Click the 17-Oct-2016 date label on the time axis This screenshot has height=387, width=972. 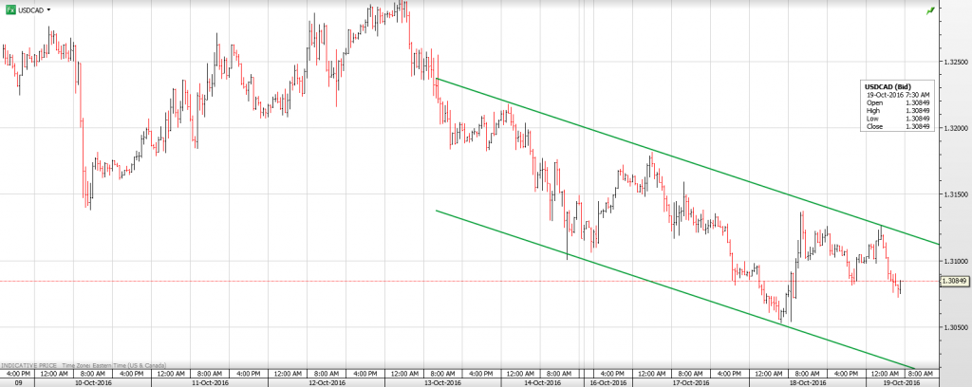690,382
